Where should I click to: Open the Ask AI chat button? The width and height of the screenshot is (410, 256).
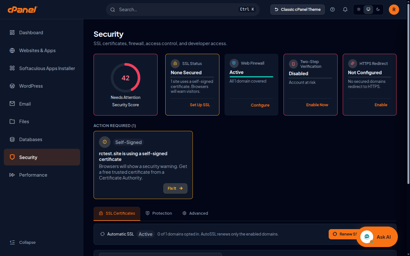(377, 237)
